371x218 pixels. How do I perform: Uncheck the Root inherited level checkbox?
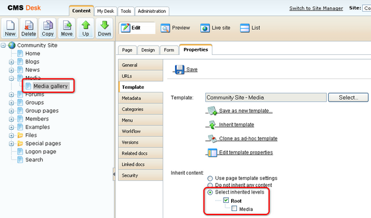tap(226, 200)
